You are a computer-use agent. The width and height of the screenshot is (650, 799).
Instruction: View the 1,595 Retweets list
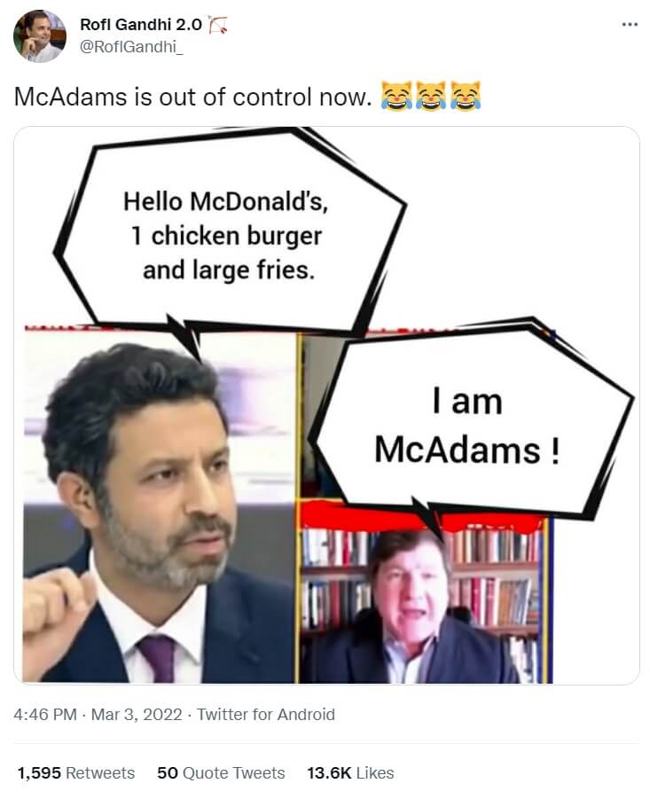click(76, 773)
